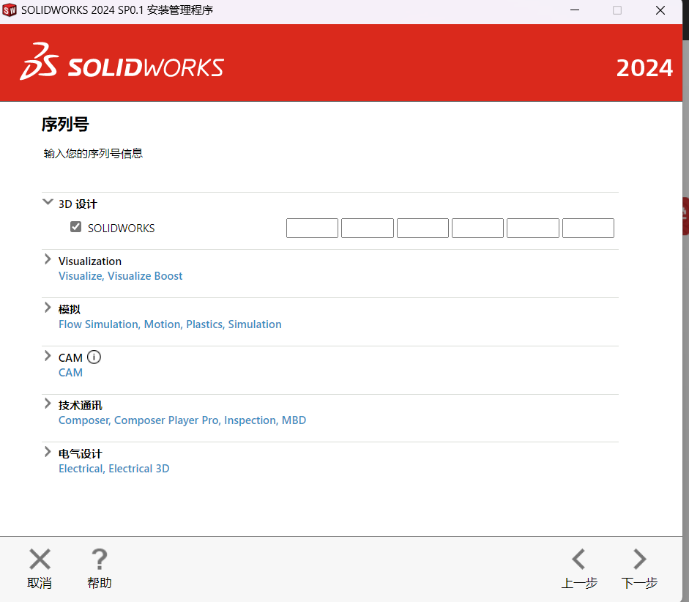Click the first serial number input box
Image resolution: width=689 pixels, height=602 pixels.
click(x=312, y=228)
